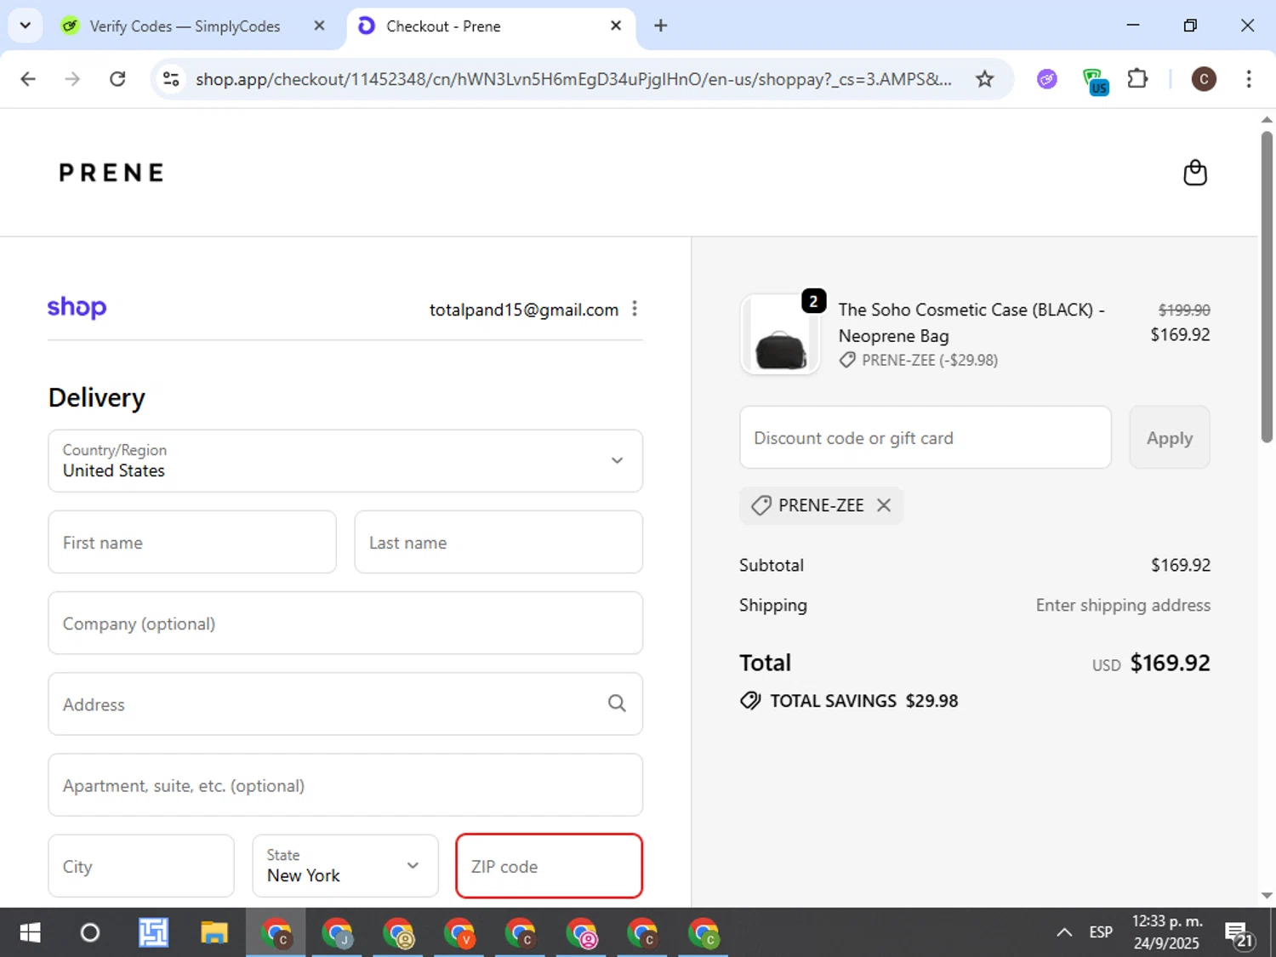Open the Chrome profile avatar C
Image resolution: width=1276 pixels, height=957 pixels.
1203,79
